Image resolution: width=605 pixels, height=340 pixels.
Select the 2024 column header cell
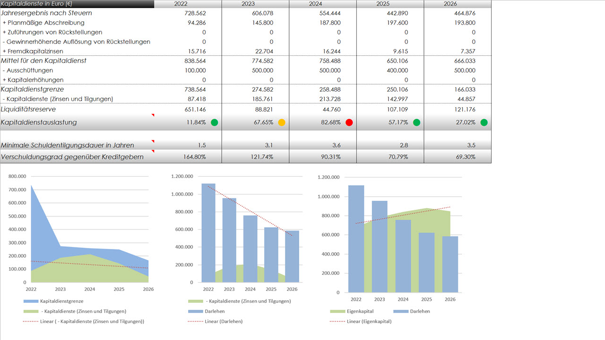[x=323, y=4]
